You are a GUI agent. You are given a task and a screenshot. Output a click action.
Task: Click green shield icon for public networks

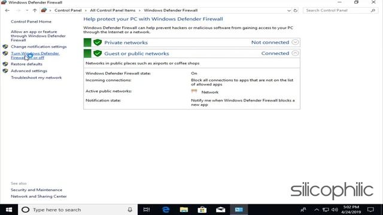[98, 53]
